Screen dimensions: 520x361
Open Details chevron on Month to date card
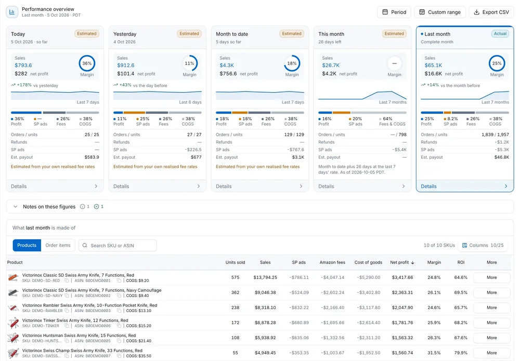pyautogui.click(x=301, y=186)
